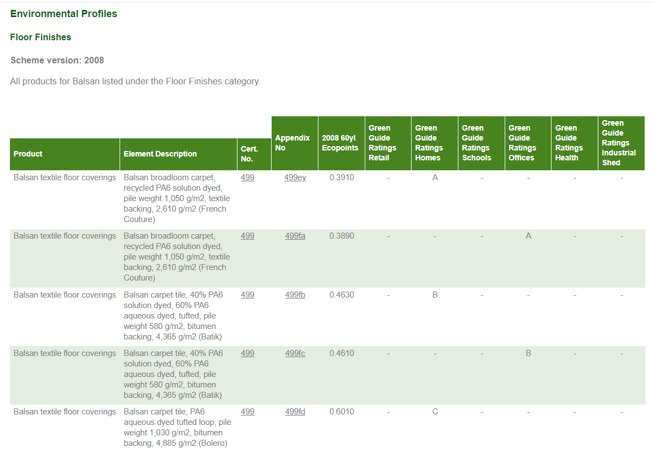Image resolution: width=654 pixels, height=453 pixels.
Task: Select the Ecopoints value 0.4610
Action: (342, 353)
